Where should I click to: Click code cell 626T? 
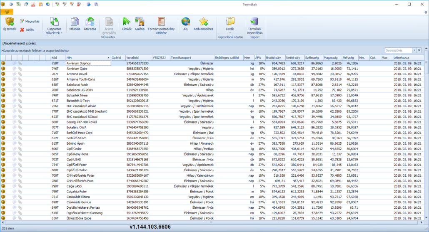click(58, 79)
